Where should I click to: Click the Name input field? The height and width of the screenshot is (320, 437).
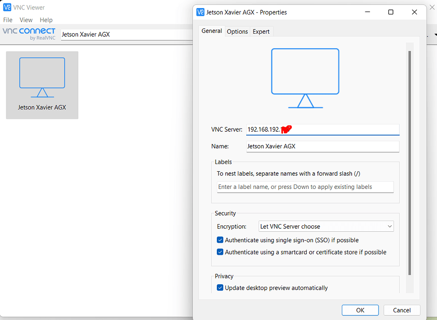coord(323,147)
